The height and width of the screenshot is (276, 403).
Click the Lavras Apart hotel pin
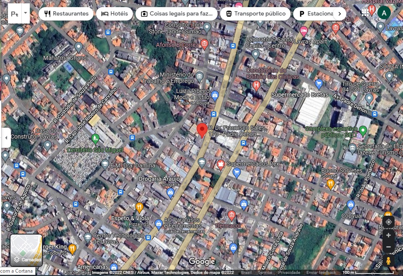[304, 31]
